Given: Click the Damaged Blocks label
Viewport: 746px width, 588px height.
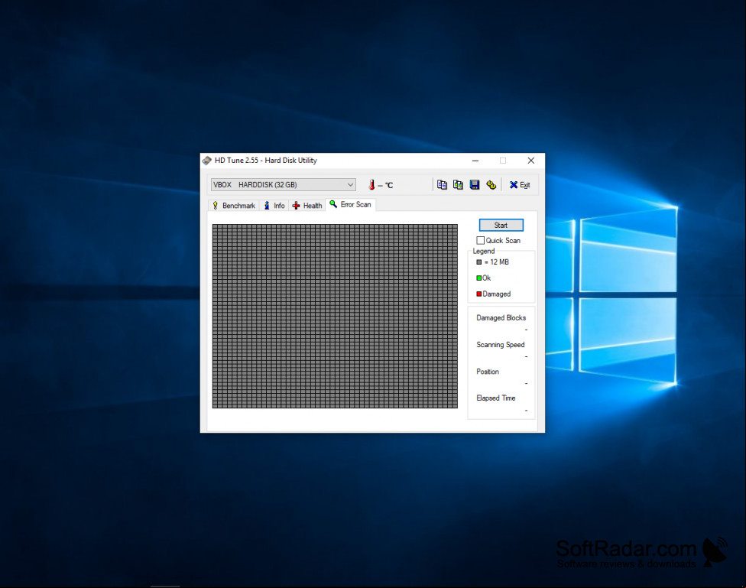Looking at the screenshot, I should 501,317.
